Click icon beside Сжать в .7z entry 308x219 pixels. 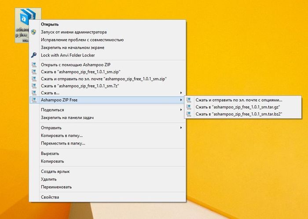point(34,86)
